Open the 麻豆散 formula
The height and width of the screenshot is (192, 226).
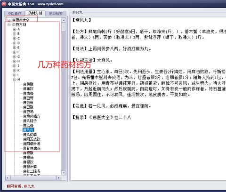click(x=28, y=107)
